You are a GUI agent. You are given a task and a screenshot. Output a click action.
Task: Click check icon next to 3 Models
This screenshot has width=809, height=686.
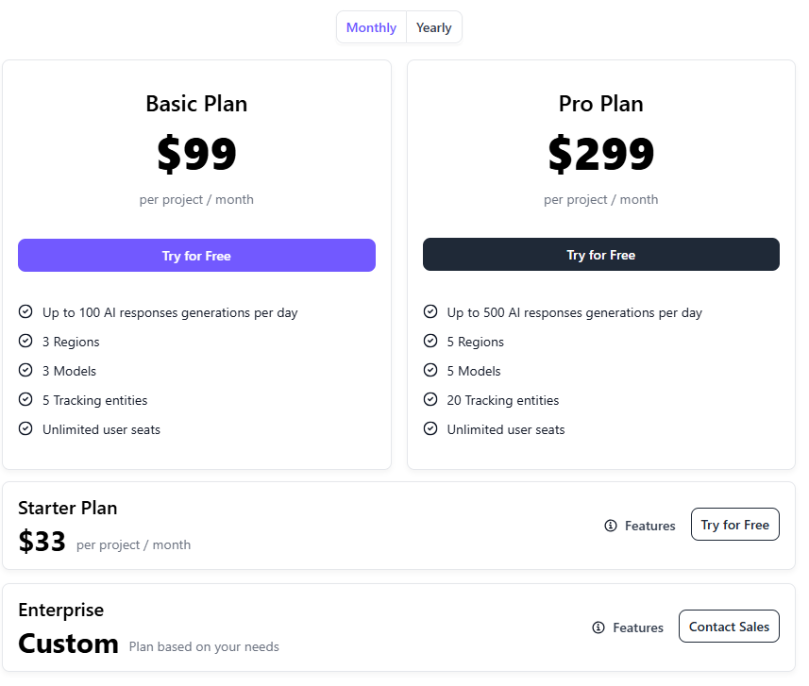click(25, 370)
